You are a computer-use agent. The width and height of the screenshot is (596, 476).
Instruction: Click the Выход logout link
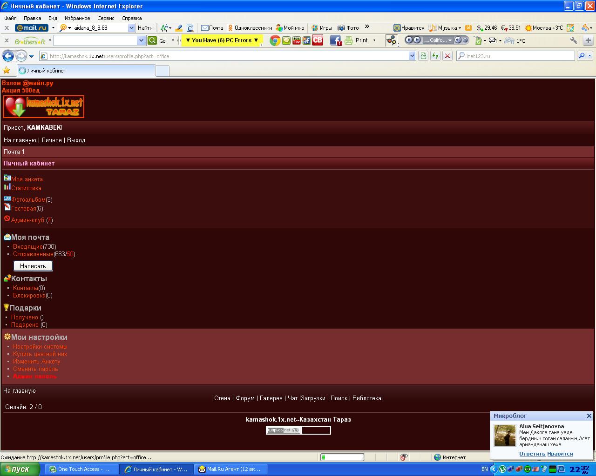(x=76, y=140)
